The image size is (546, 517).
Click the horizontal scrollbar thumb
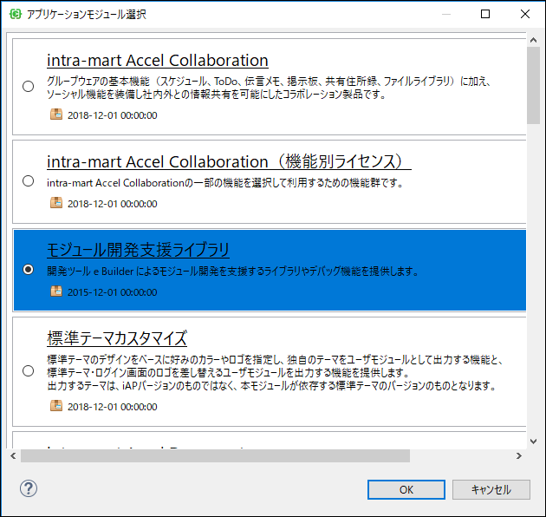215,455
